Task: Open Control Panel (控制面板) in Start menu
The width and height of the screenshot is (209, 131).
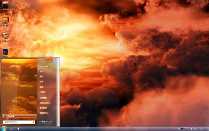Action: click(43, 98)
